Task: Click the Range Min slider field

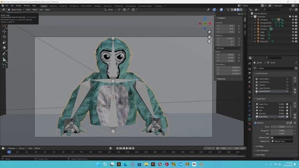Action: (x=282, y=131)
